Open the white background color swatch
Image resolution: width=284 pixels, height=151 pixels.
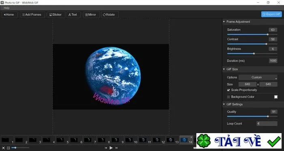275,97
